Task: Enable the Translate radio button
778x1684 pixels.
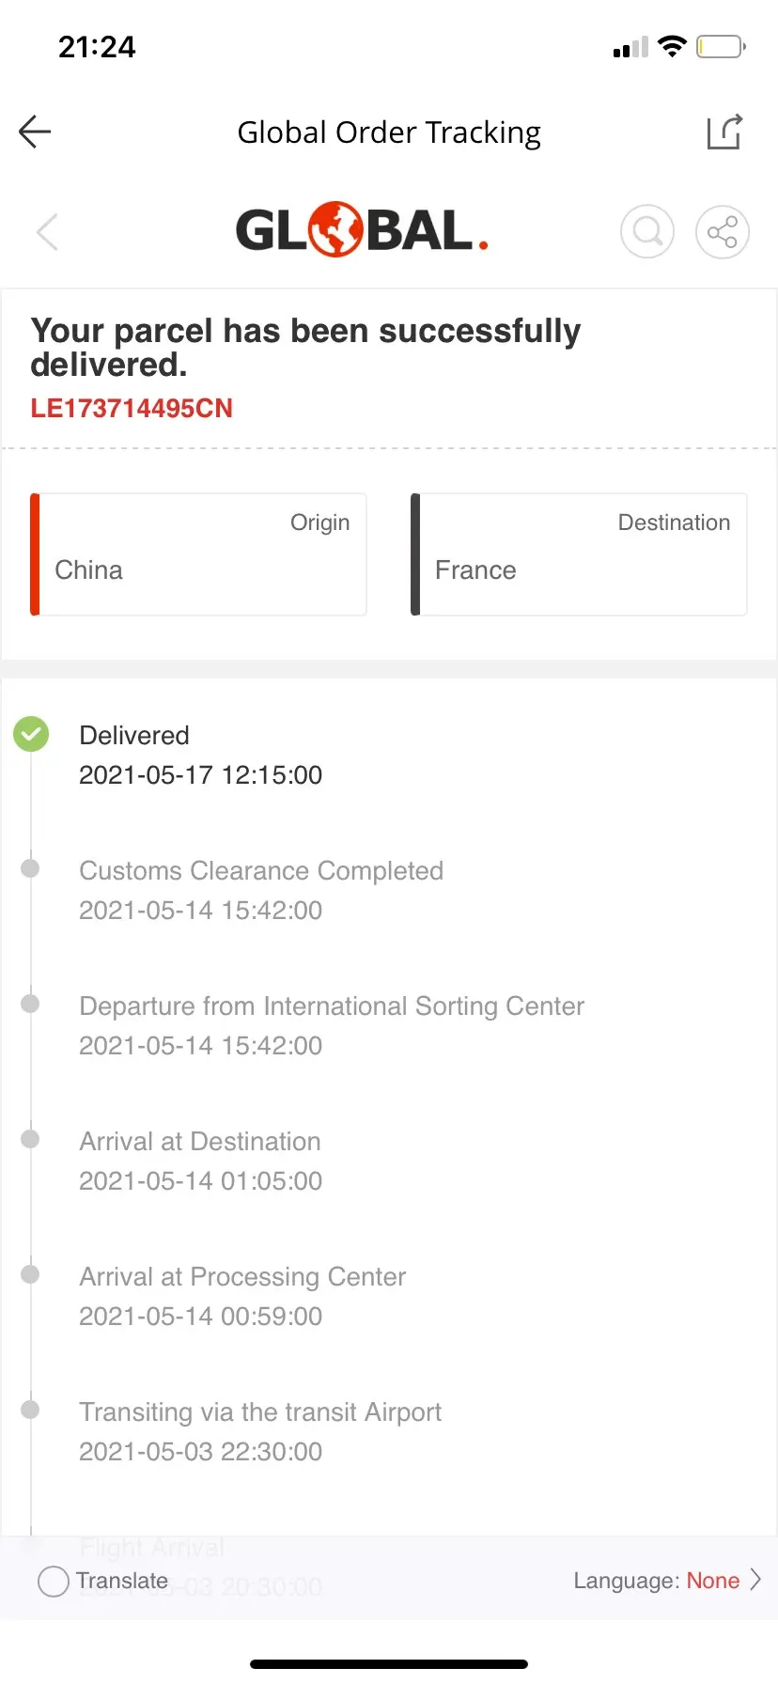Action: pyautogui.click(x=54, y=1581)
